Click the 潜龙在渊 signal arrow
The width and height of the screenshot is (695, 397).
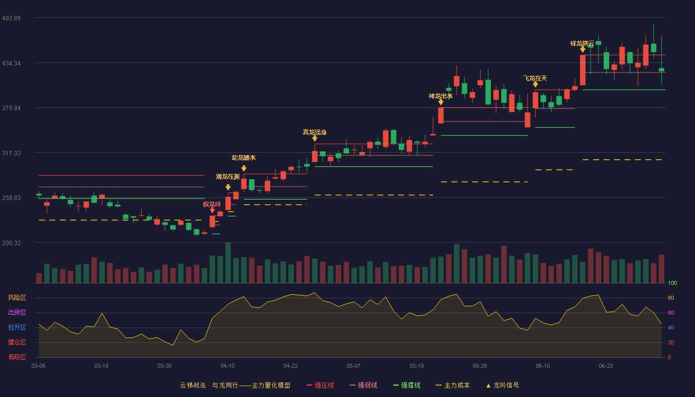click(228, 188)
